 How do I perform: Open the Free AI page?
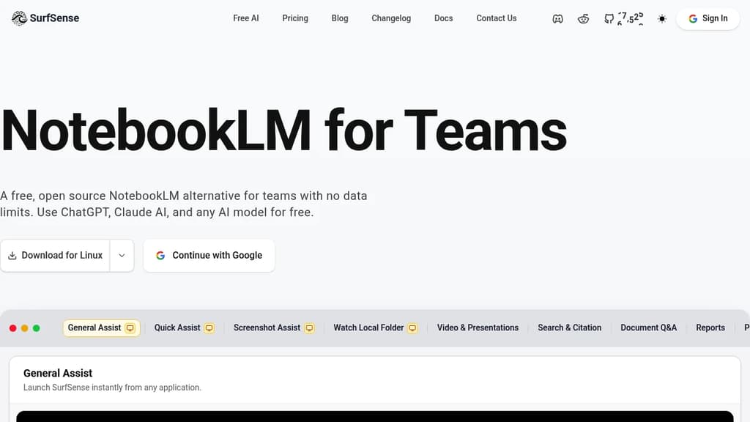coord(246,18)
